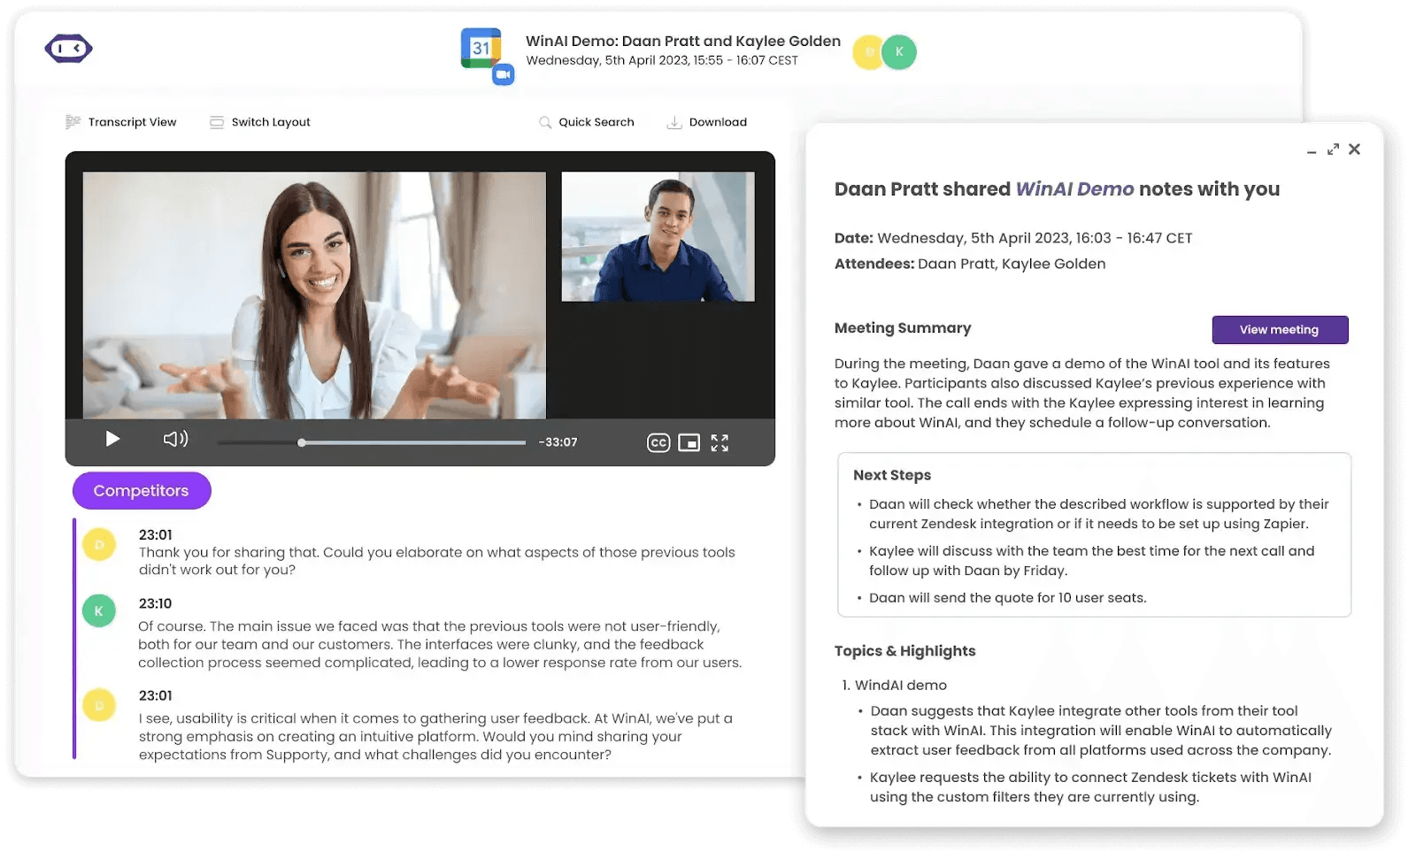
Task: Toggle closed captions on the video
Action: [x=658, y=443]
